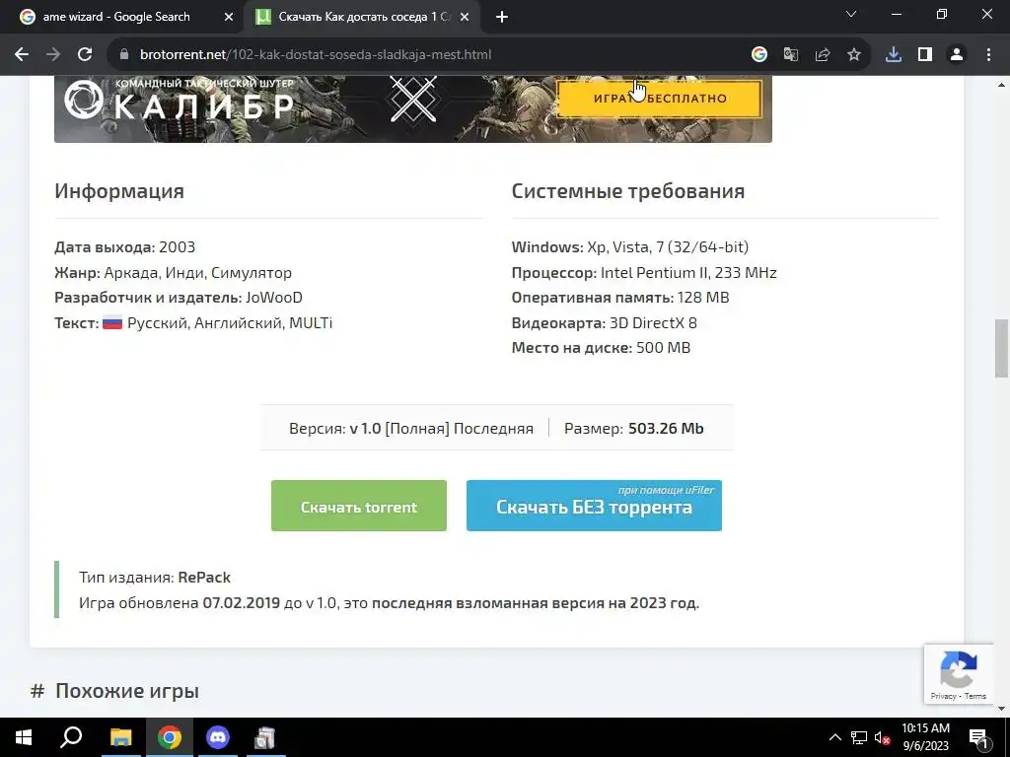Image resolution: width=1010 pixels, height=757 pixels.
Task: Click the Информация heading
Action: tap(119, 191)
